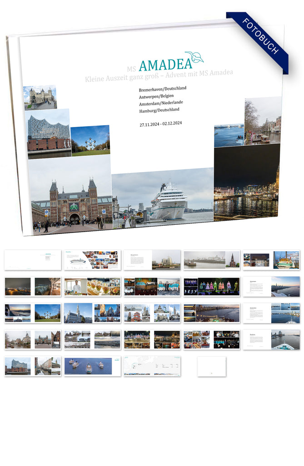This screenshot has height=466, width=304.
Task: Open the spread with the sailing ship mast
Action: pos(271,260)
